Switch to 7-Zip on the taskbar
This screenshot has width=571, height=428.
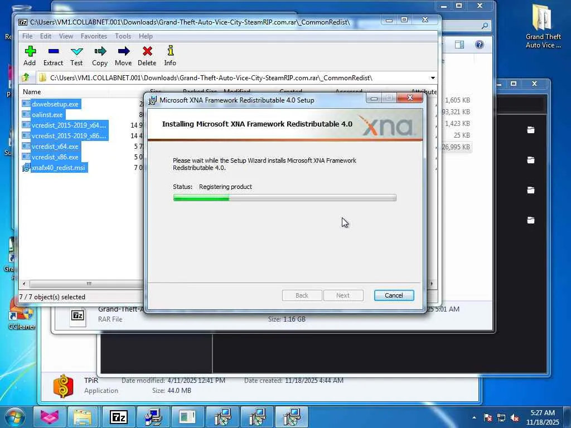coord(119,417)
